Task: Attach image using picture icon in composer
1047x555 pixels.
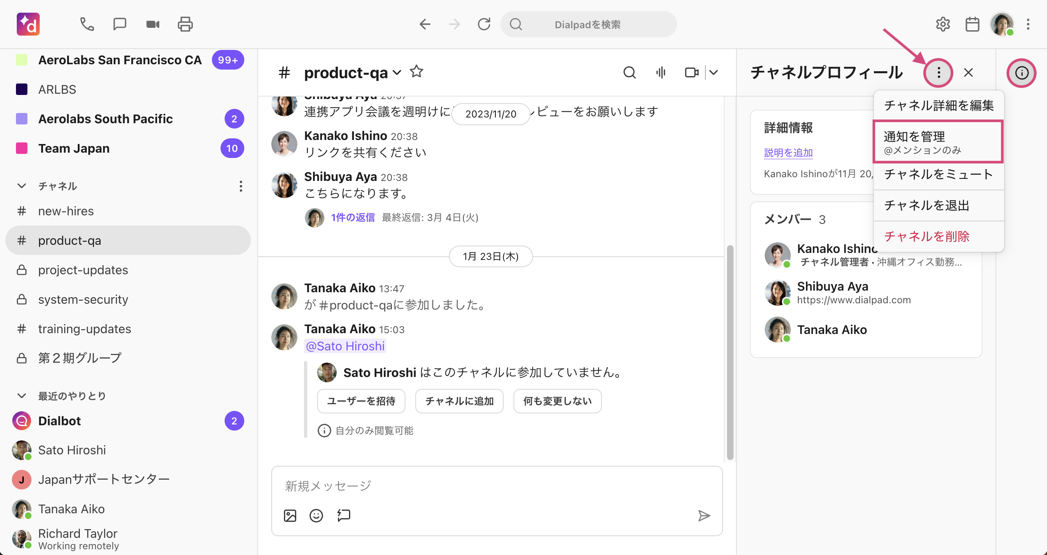Action: (290, 516)
